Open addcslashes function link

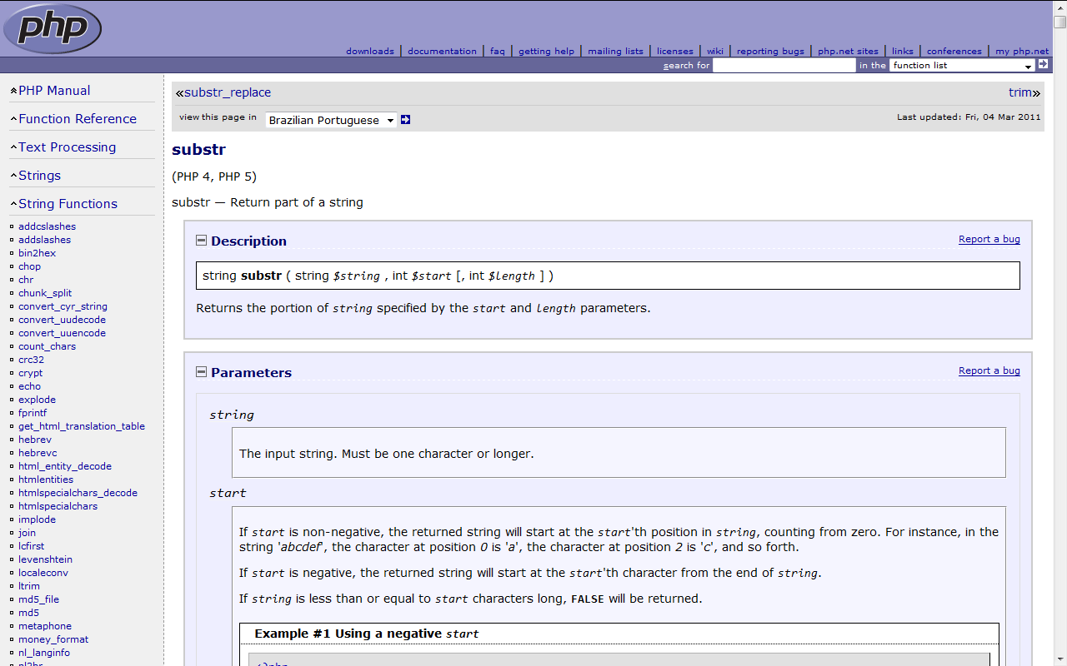(47, 226)
